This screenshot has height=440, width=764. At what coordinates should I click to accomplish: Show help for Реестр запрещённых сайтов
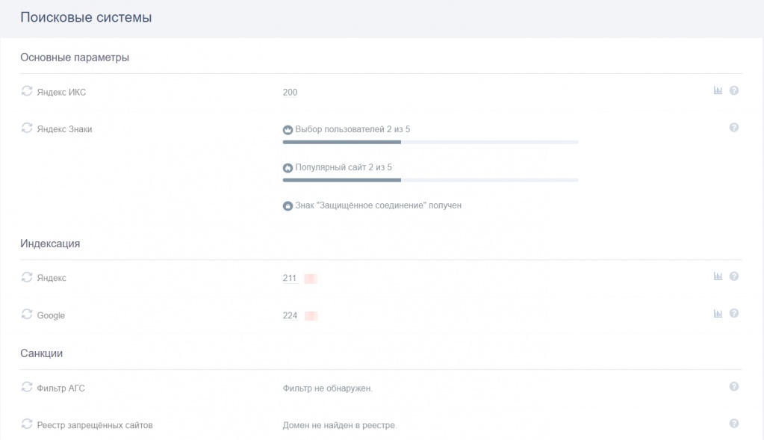[x=734, y=424]
